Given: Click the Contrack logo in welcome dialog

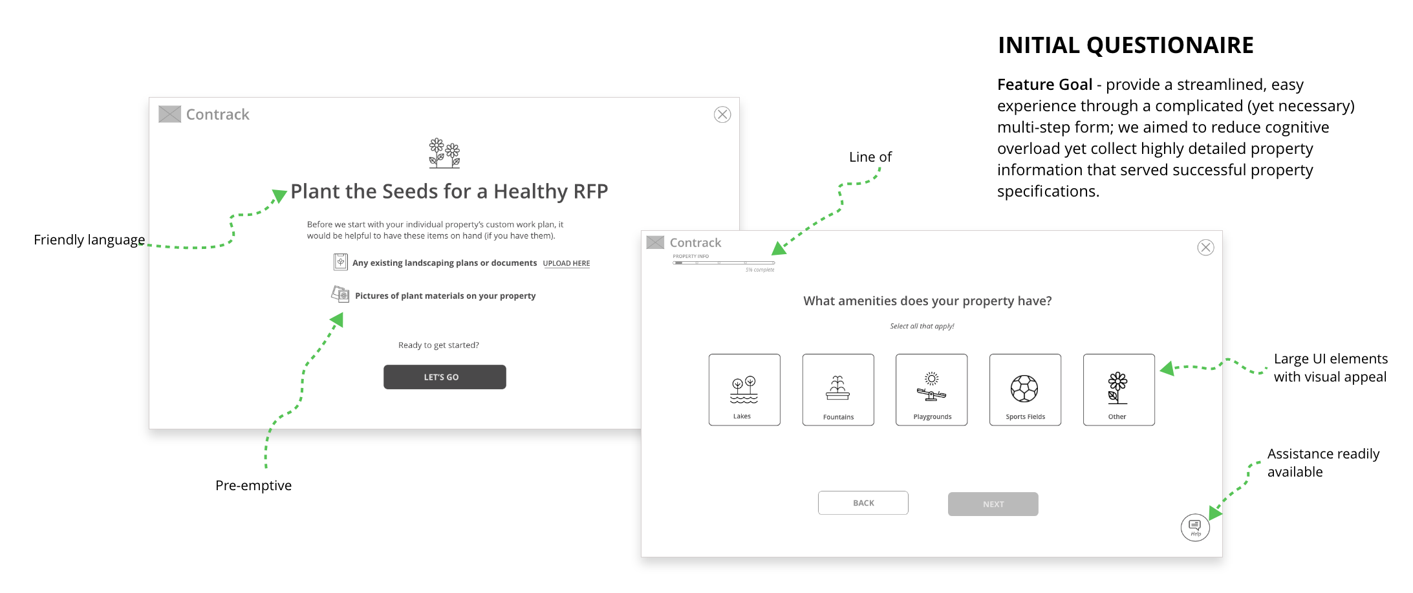Looking at the screenshot, I should pyautogui.click(x=204, y=114).
